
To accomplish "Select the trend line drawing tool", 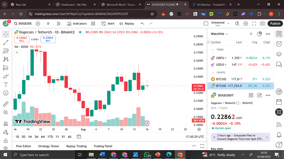I will pos(6,42).
